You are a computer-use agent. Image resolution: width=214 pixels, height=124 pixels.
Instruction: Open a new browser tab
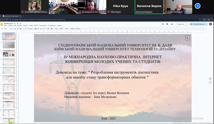point(23,16)
